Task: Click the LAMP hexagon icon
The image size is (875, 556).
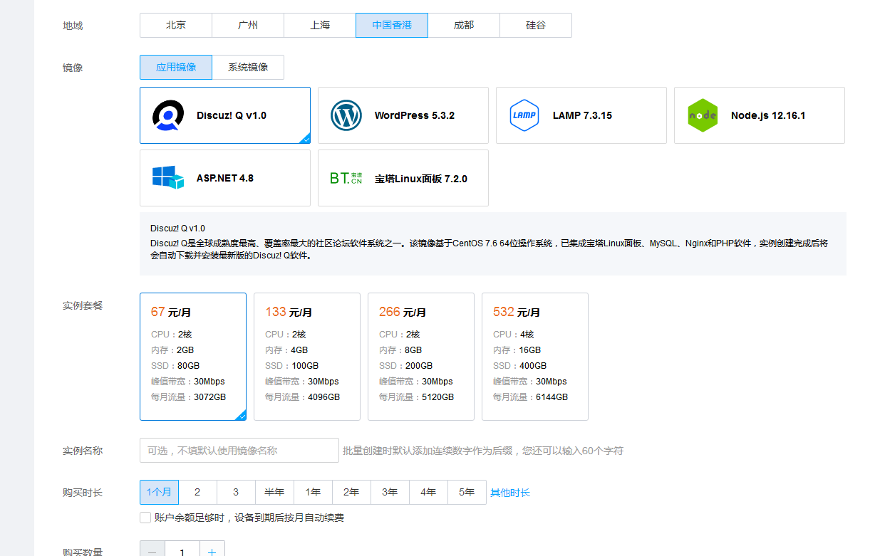Action: coord(524,115)
